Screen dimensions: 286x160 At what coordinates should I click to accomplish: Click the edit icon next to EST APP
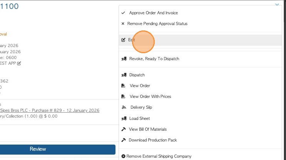(19, 63)
